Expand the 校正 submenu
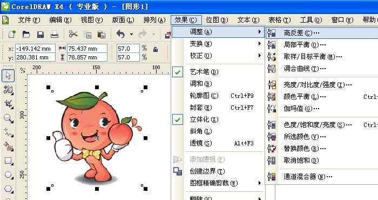The height and width of the screenshot is (200, 378). (x=218, y=56)
